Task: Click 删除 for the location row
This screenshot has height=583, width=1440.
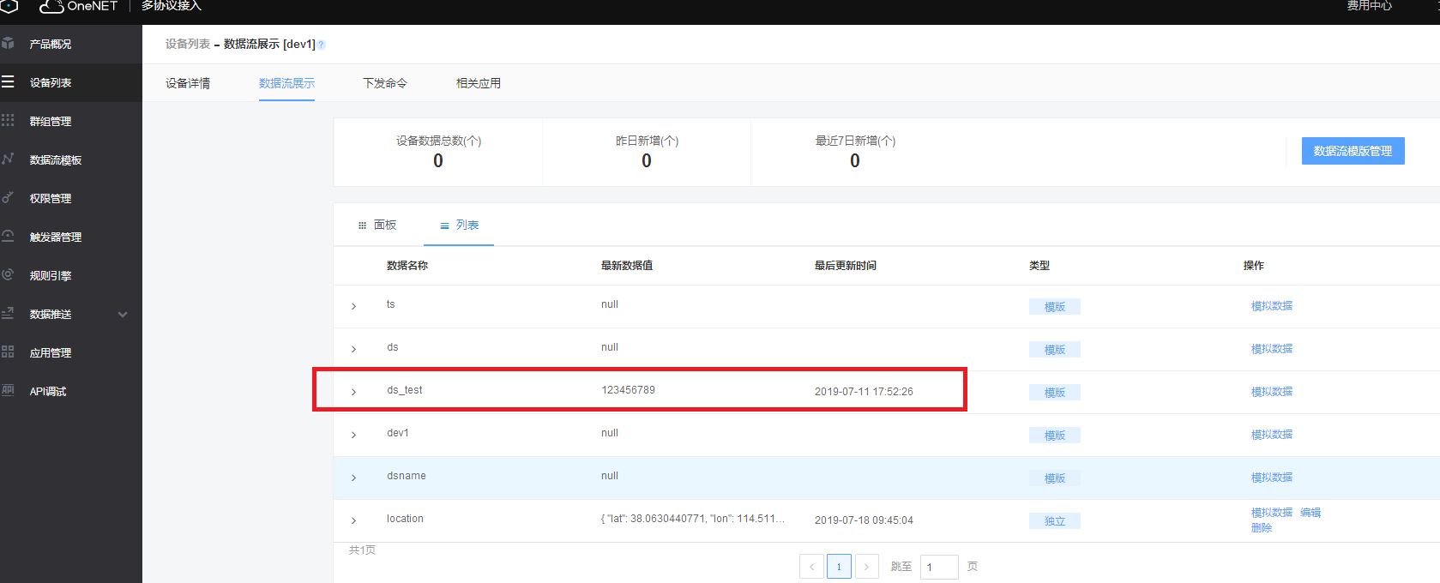Action: [1262, 528]
